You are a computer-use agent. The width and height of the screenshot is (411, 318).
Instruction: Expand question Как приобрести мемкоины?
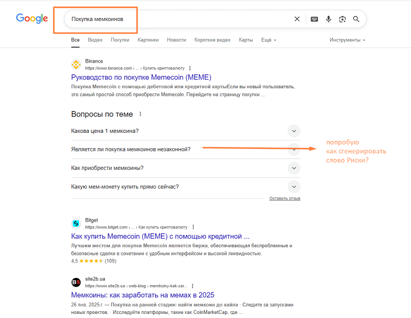coord(185,168)
